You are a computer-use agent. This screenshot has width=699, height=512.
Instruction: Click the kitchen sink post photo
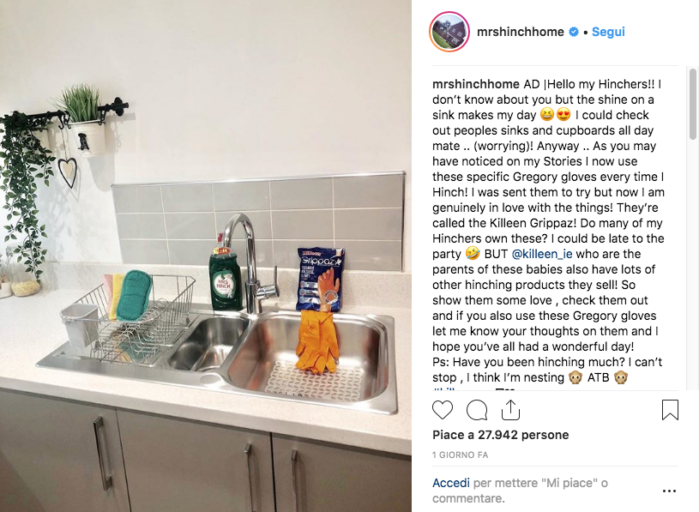pyautogui.click(x=206, y=256)
